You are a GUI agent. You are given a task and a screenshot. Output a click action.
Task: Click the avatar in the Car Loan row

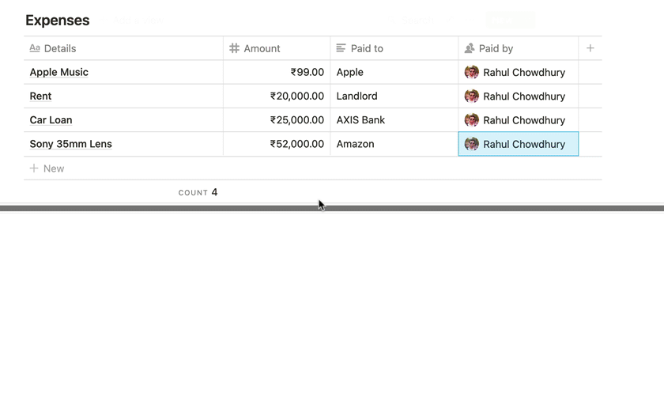pos(471,120)
